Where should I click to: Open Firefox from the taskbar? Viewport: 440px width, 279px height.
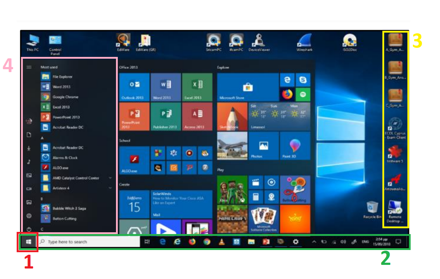coord(192,242)
